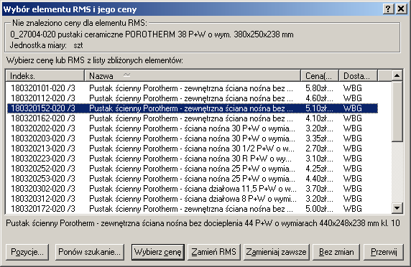The image size is (411, 267).
Task: Click the price cell 4.10zł...
Action: click(x=319, y=118)
